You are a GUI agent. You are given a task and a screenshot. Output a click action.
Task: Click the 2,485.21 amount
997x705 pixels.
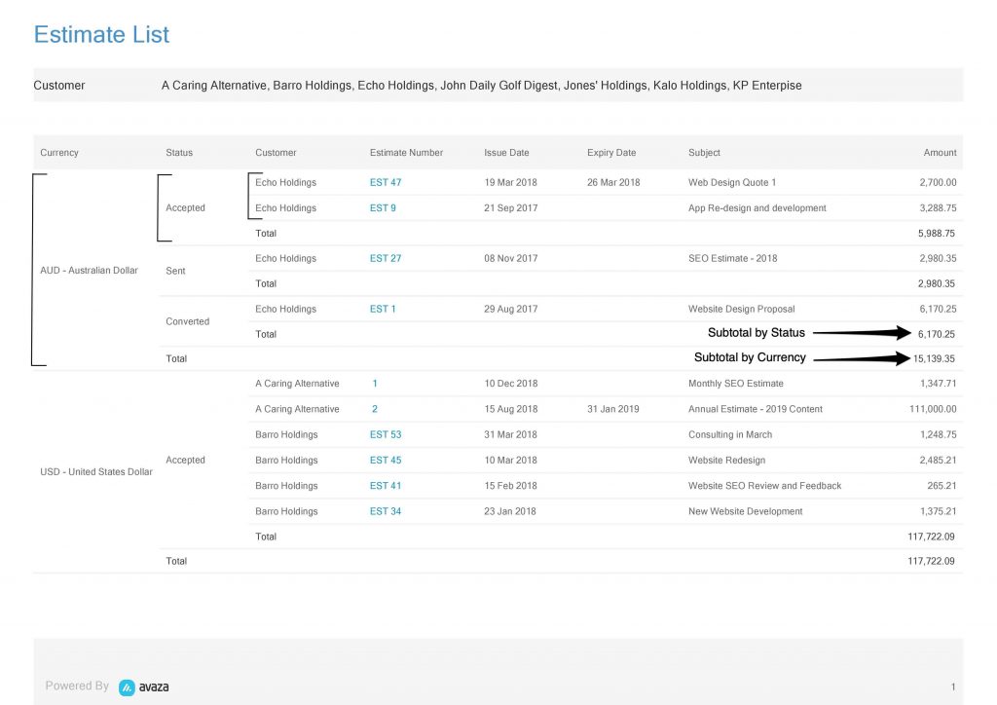938,461
